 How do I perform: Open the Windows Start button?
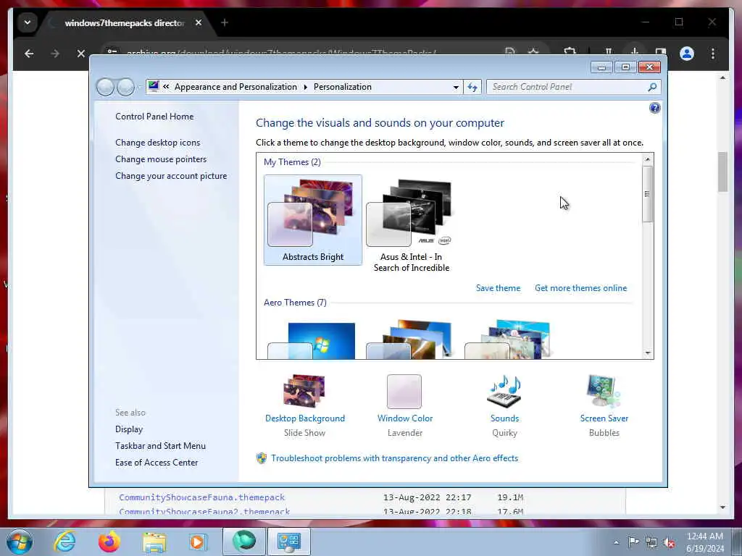tap(20, 542)
